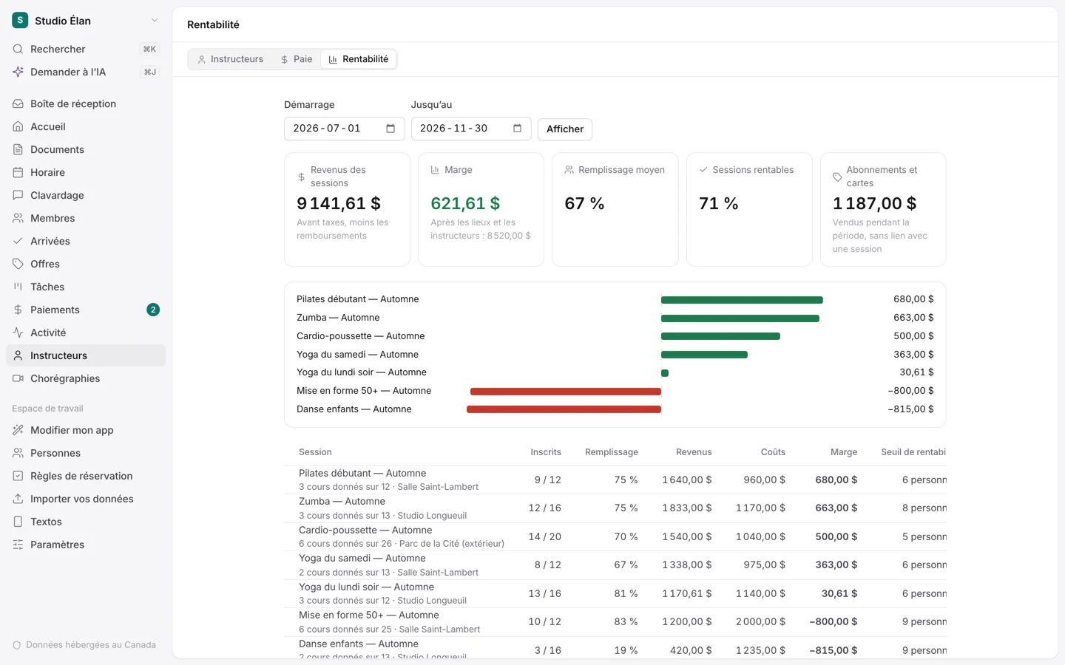The height and width of the screenshot is (665, 1065).
Task: Click the Activité pulse icon
Action: 18,332
